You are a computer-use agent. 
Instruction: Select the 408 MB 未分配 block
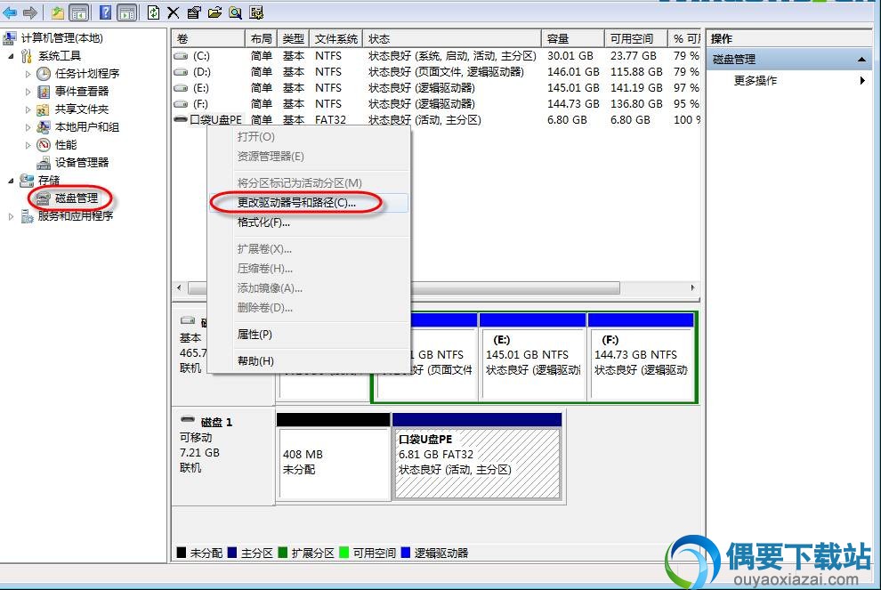[334, 457]
